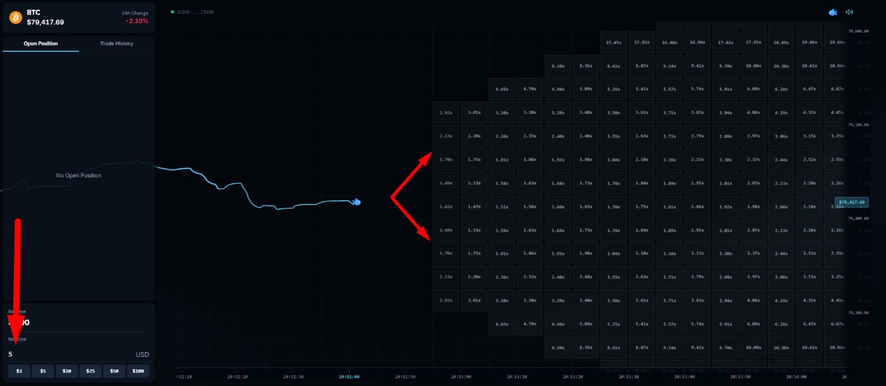886x386 pixels.
Task: Choose the $5 quick bet button
Action: 43,371
